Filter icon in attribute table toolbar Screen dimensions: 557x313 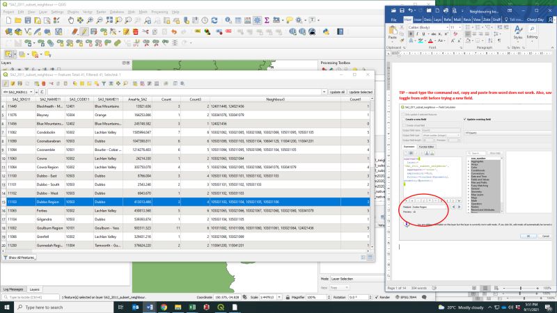104,83
